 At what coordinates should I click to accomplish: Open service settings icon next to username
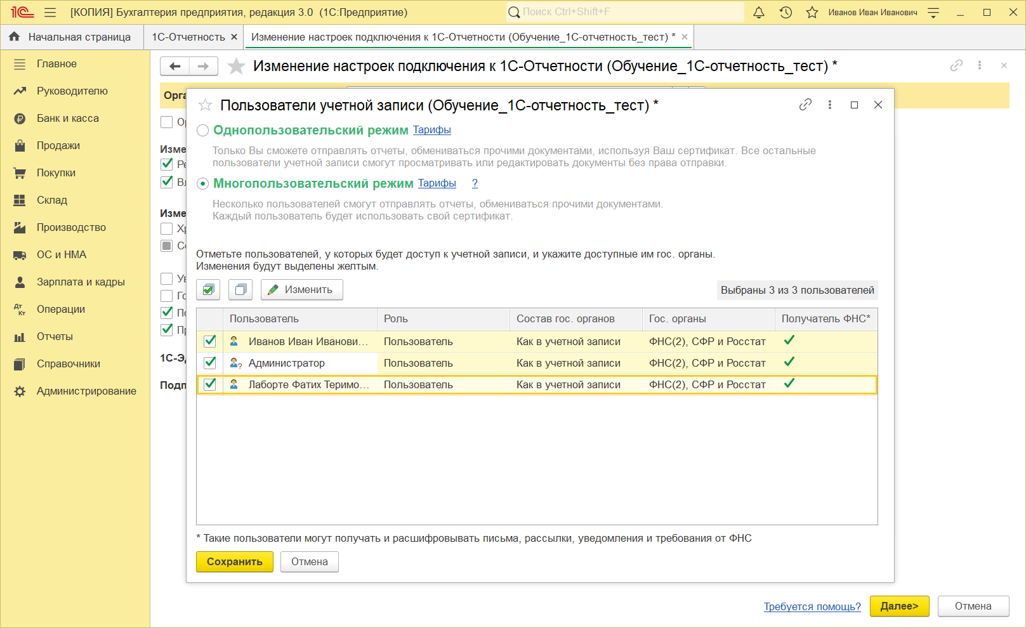pos(933,12)
